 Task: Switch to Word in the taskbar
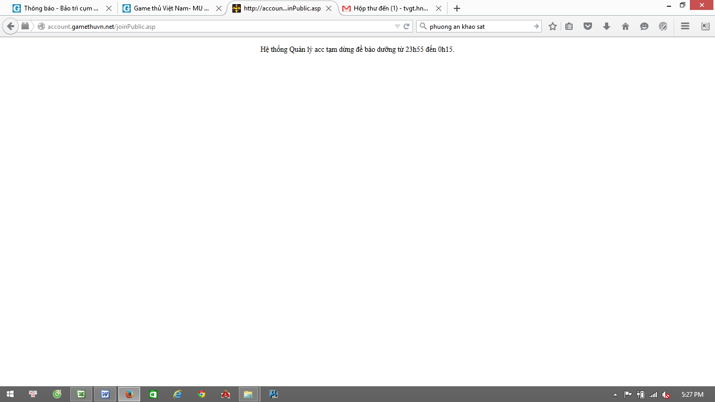pos(105,394)
